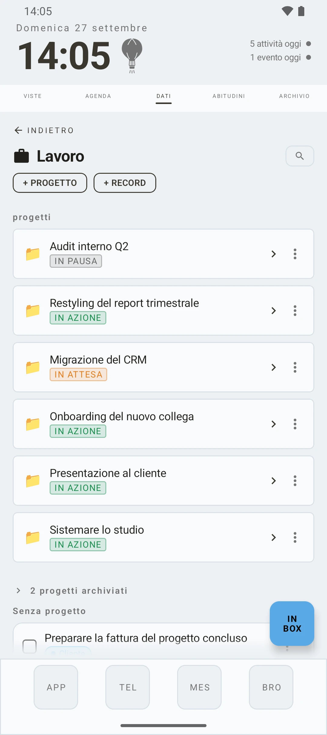Viewport: 327px width, 735px height.
Task: Open three-dot menu for Restyling del report trimestrale
Action: coord(295,310)
